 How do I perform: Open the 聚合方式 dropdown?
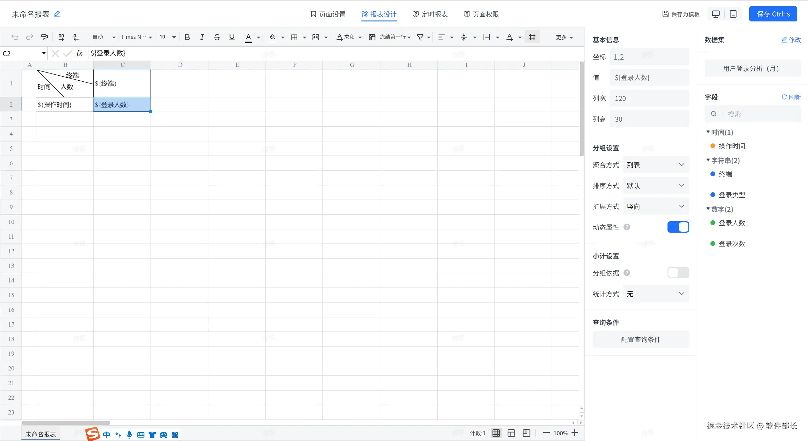click(x=655, y=165)
